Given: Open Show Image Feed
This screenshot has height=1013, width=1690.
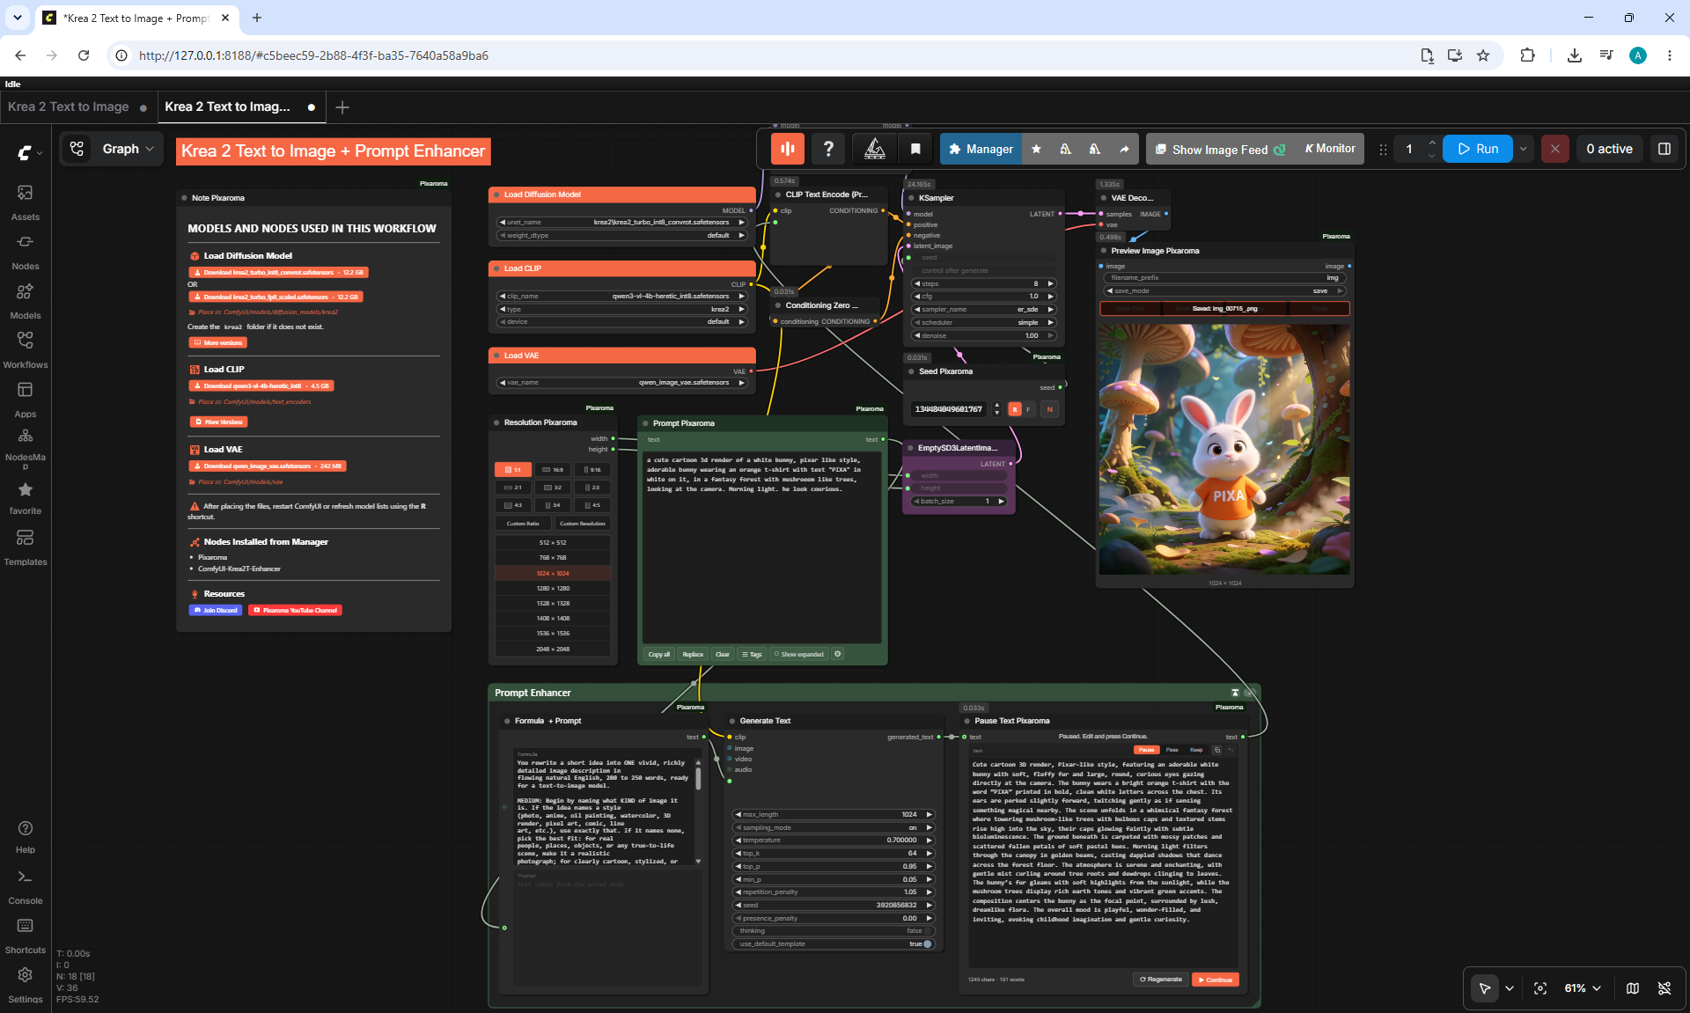Looking at the screenshot, I should tap(1220, 150).
